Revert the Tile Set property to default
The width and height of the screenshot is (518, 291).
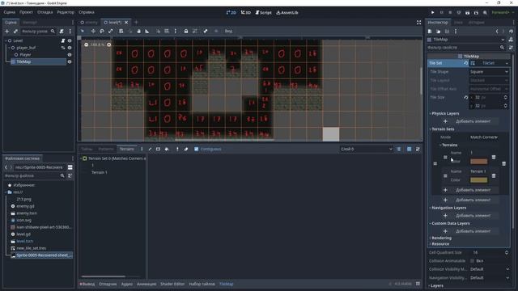pos(466,63)
